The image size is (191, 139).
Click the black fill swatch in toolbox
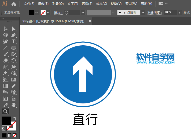click(6, 121)
